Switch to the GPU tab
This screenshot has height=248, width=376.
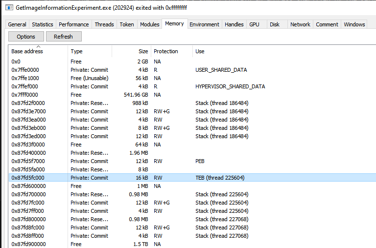[254, 24]
